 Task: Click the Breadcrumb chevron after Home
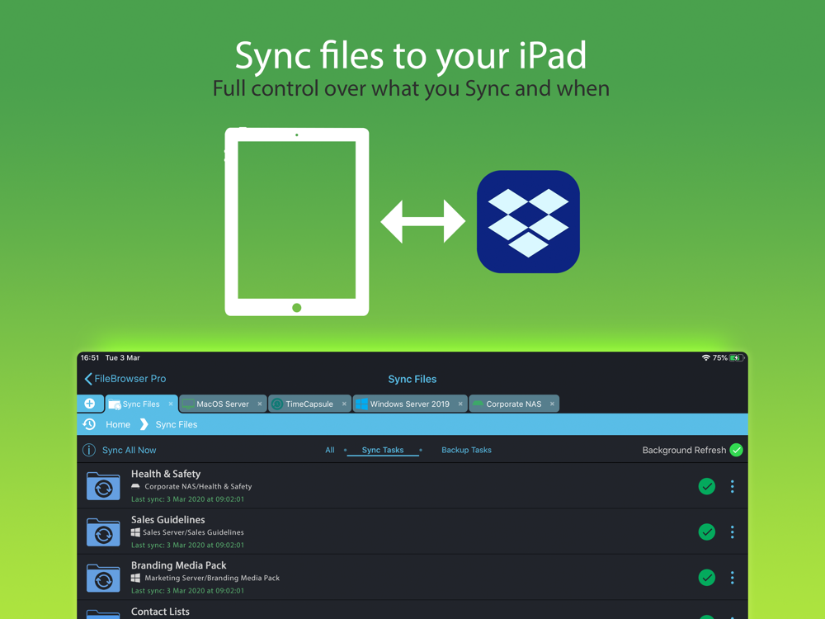[x=144, y=424]
